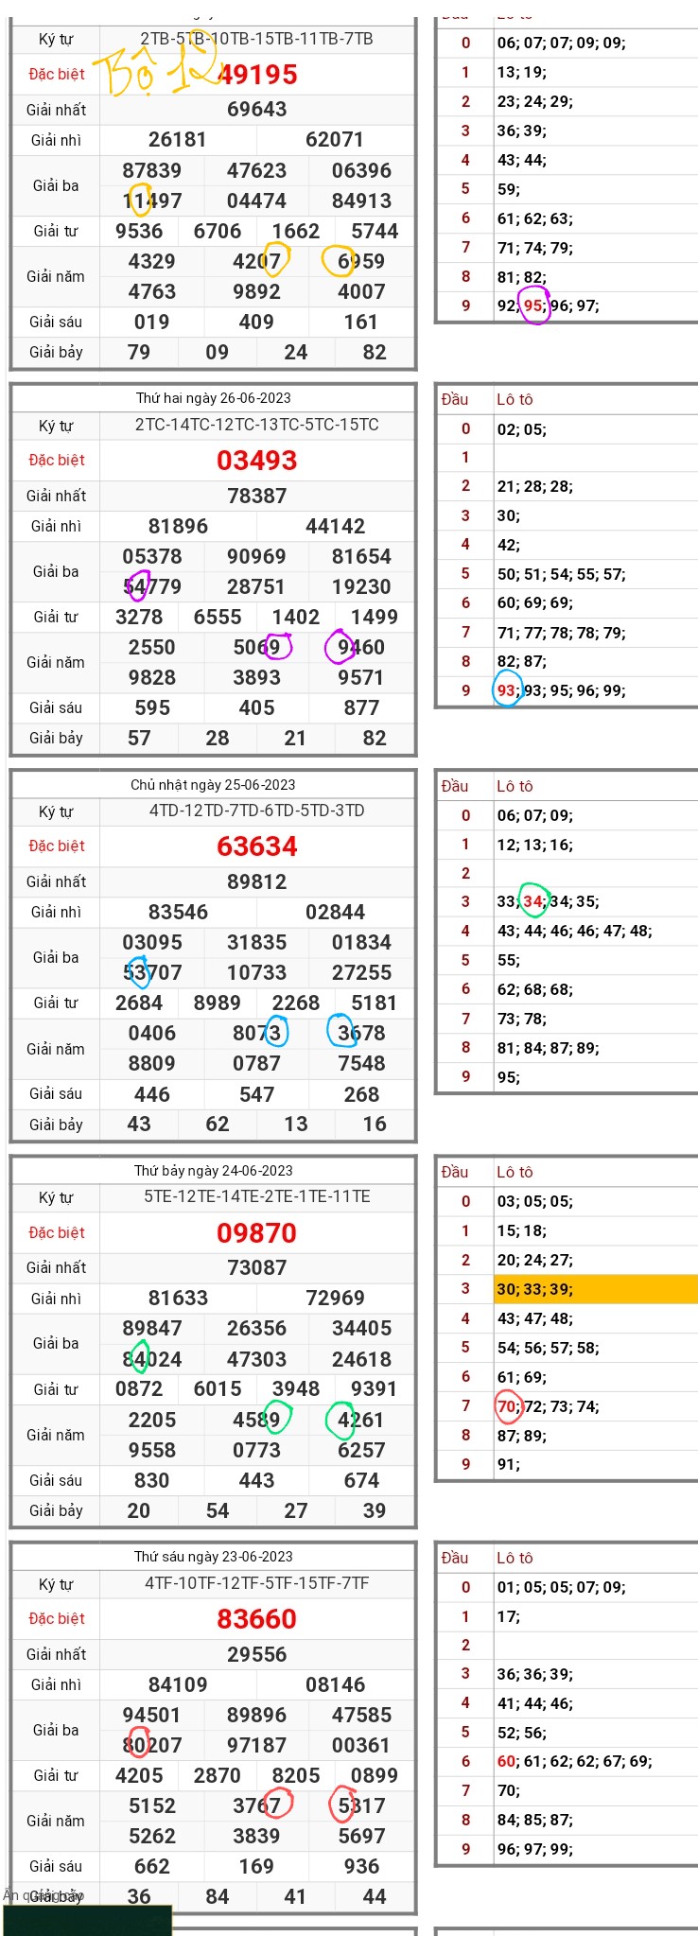Screen dimensions: 698x1936
Task: Select code 4TF-10TF-12TF-5TF-15TF-7TF
Action: tap(257, 1583)
